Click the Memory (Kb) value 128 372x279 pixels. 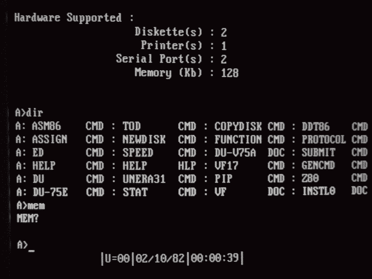230,73
